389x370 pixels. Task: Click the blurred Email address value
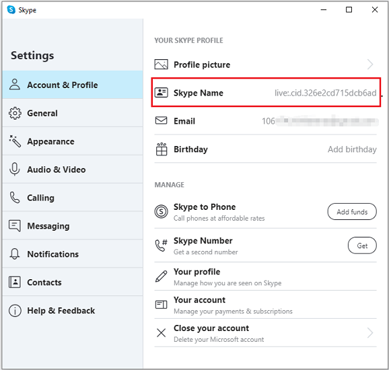click(x=320, y=121)
